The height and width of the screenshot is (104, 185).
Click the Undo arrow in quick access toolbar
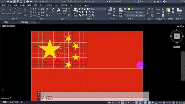tap(31, 1)
